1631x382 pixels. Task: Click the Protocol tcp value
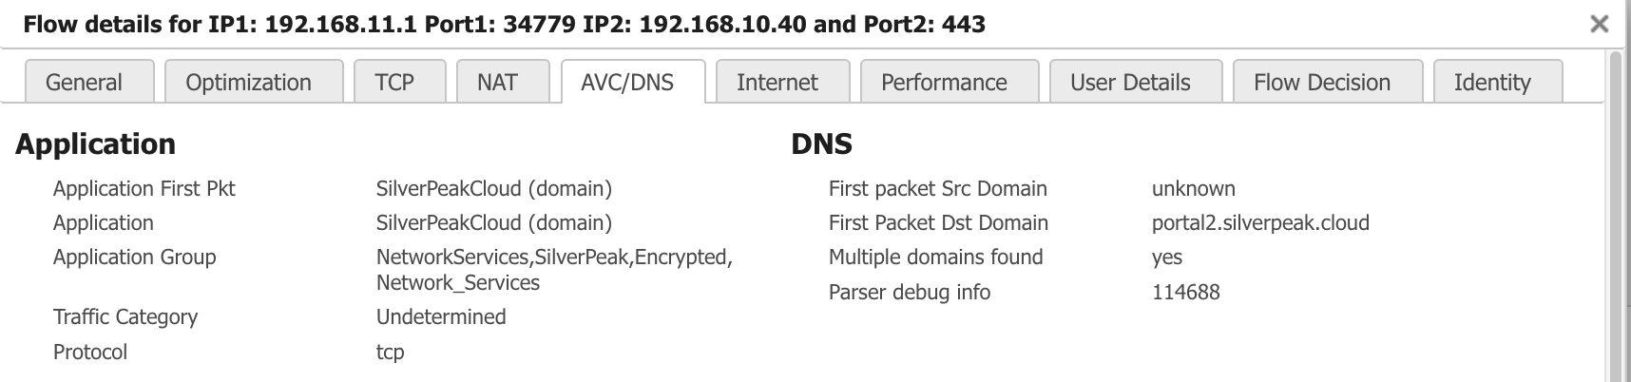(x=391, y=353)
